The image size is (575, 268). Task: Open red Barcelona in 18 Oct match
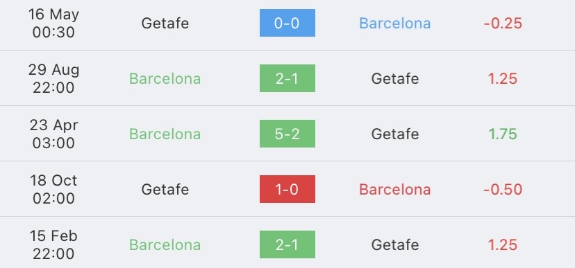click(x=394, y=189)
